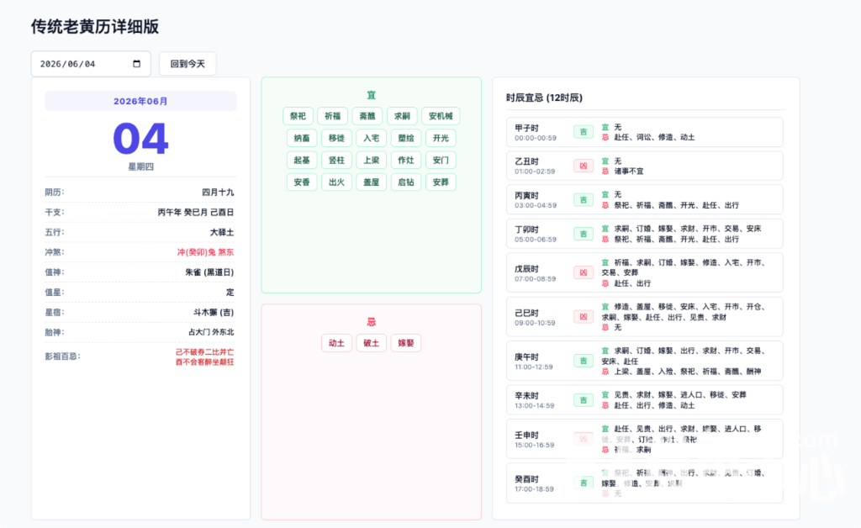Screen dimensions: 861x528
Task: Click the 庚午时 hour label
Action: (526, 356)
